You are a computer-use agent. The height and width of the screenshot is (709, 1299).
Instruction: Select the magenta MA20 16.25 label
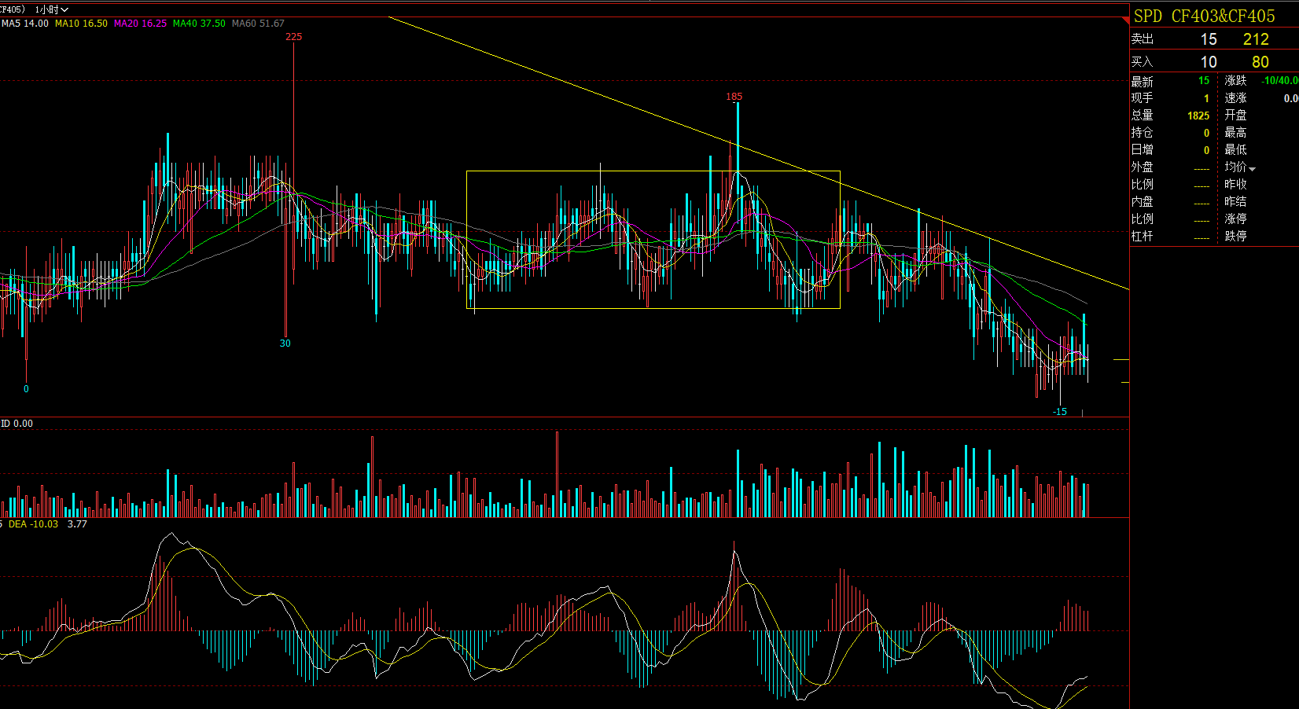[140, 24]
